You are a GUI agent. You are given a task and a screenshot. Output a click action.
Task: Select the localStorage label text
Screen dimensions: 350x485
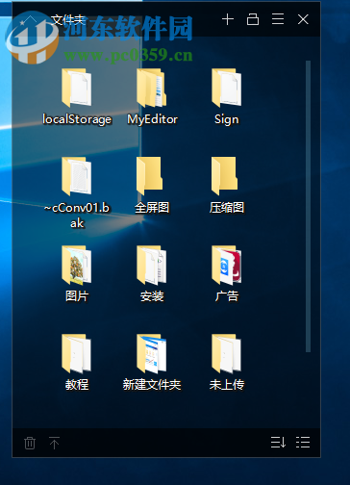click(x=77, y=119)
